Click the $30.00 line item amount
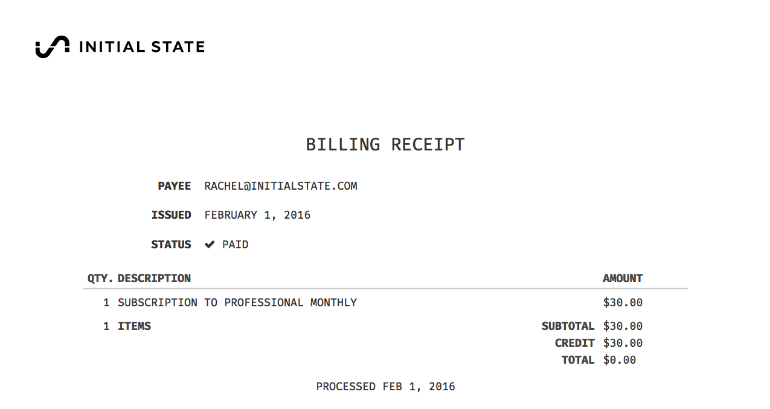 623,303
